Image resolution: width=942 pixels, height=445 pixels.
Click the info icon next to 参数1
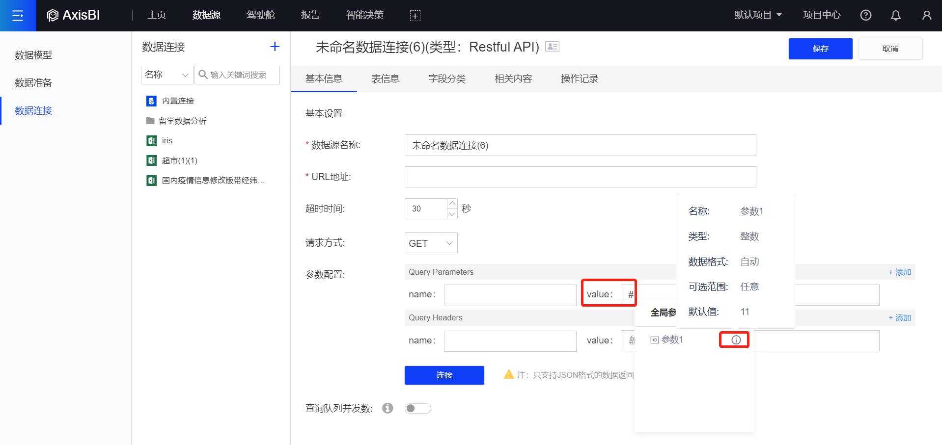(736, 340)
